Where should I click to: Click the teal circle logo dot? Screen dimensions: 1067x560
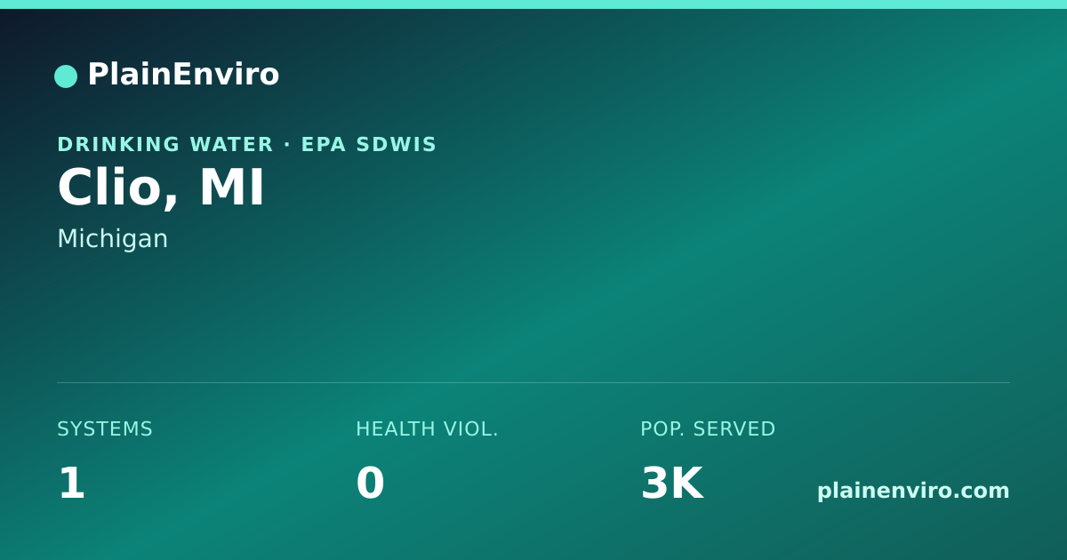click(66, 76)
